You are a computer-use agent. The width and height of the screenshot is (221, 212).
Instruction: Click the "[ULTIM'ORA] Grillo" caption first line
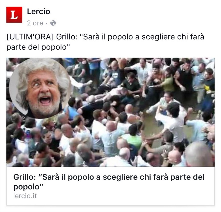[x=105, y=37]
